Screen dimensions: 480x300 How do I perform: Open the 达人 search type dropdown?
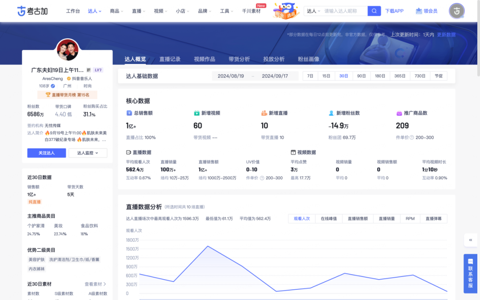coord(313,11)
